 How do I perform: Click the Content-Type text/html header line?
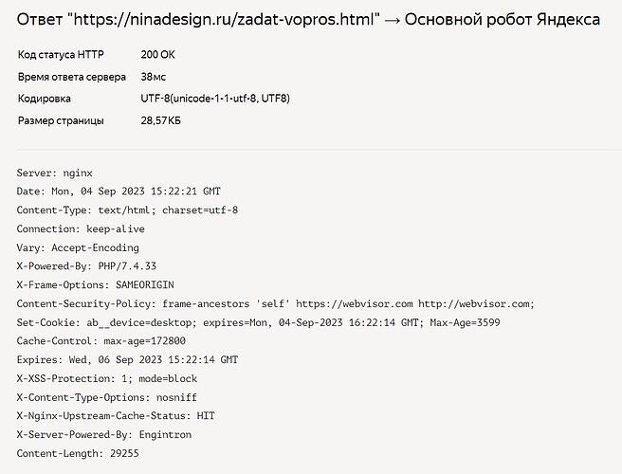(127, 210)
